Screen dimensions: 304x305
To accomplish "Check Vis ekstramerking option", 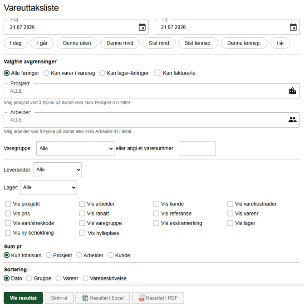I will (156, 223).
